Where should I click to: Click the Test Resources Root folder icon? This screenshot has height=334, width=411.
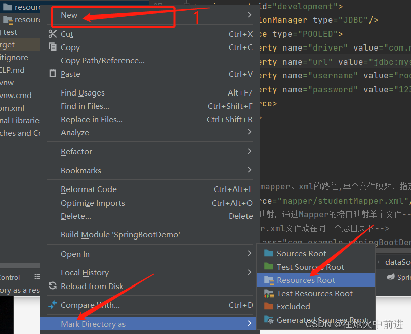pyautogui.click(x=269, y=294)
